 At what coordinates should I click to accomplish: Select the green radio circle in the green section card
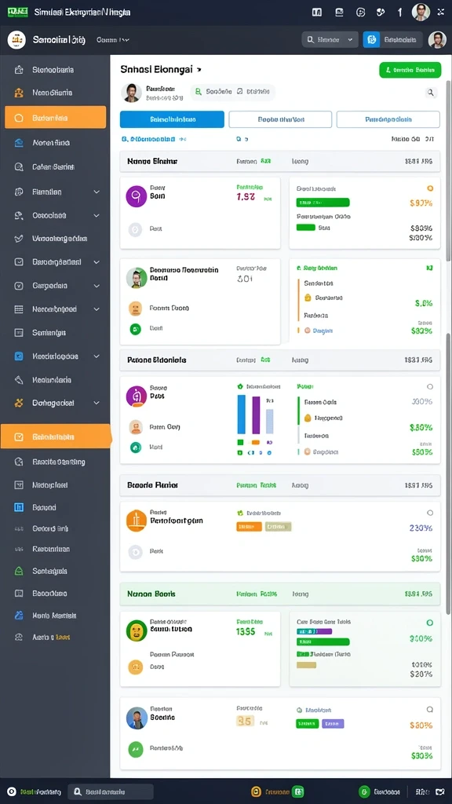430,623
